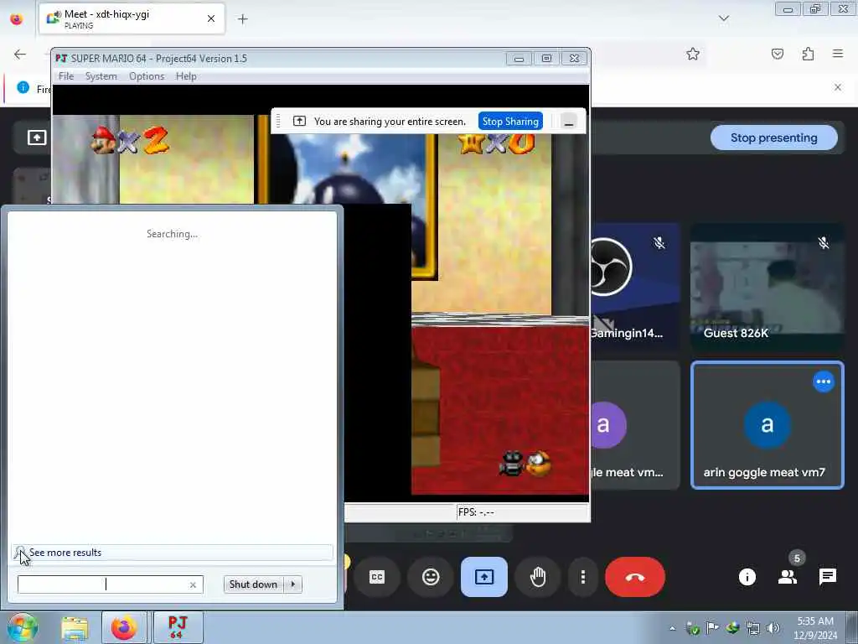Open options on arin goggle meat vm7 tile
This screenshot has height=644, width=858.
(823, 382)
